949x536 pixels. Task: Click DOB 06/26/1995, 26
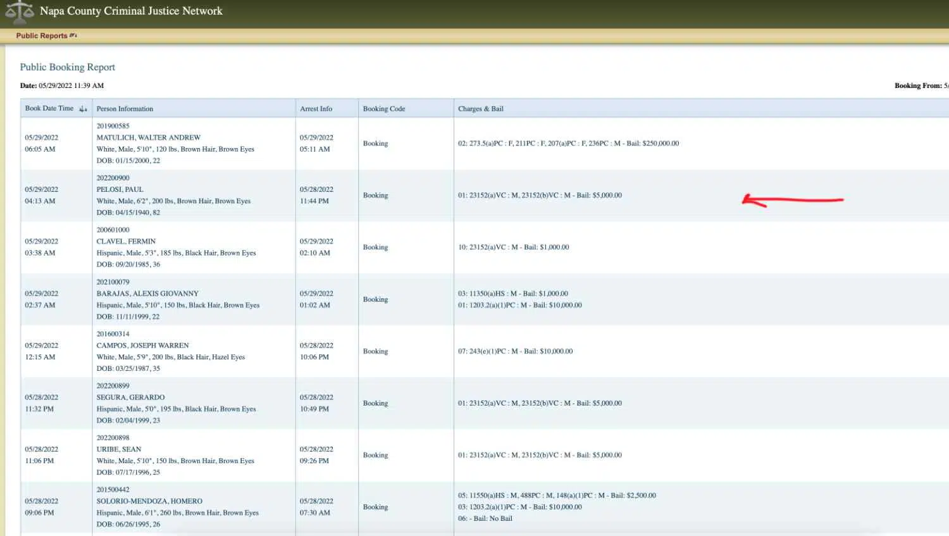point(128,524)
